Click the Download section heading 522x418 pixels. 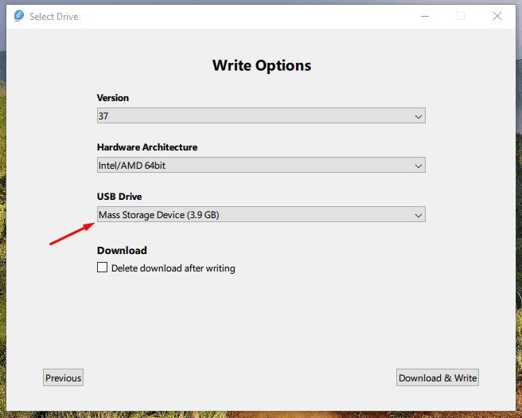(122, 250)
